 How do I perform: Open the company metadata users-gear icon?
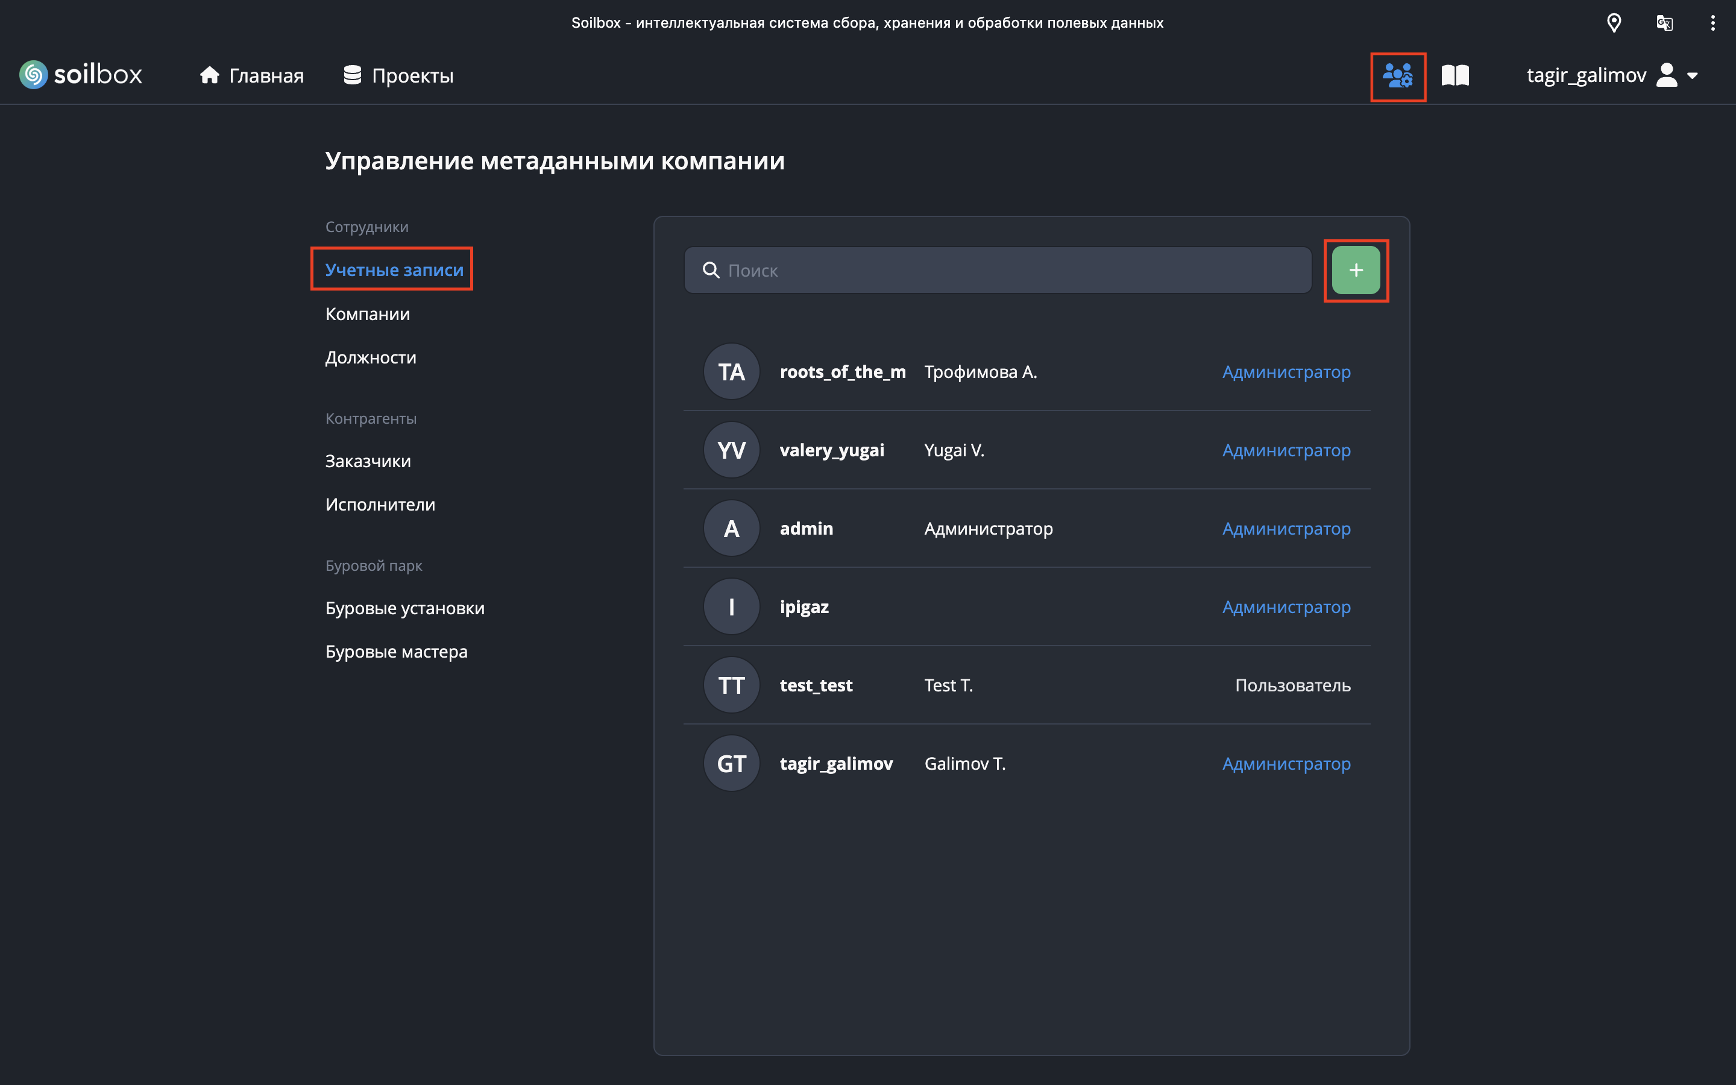click(x=1397, y=75)
